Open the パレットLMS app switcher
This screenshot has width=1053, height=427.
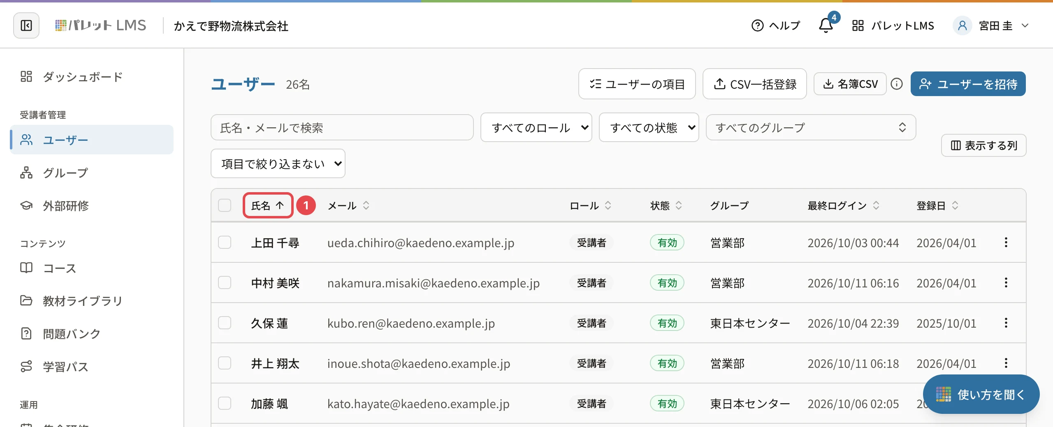point(893,25)
